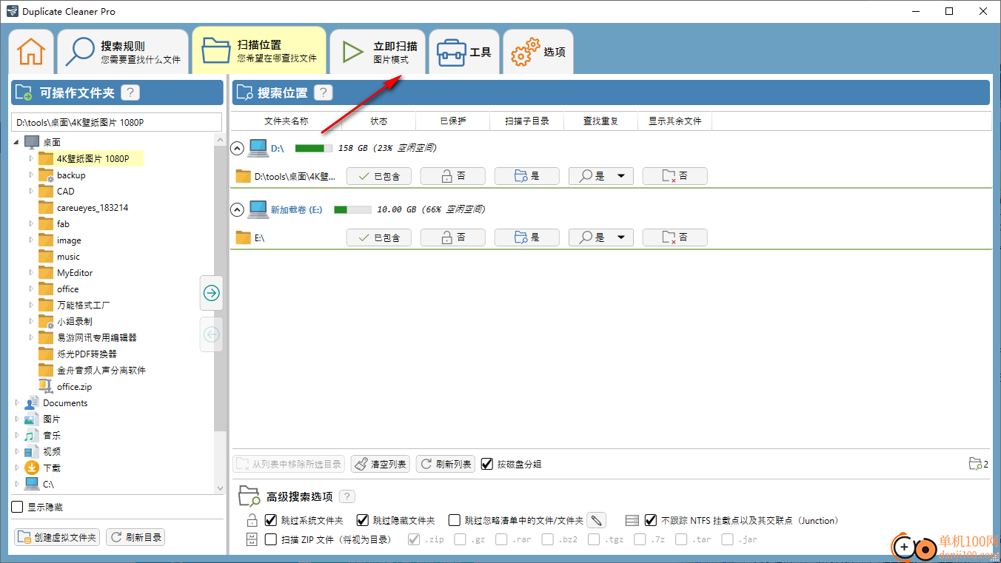
Task: Toggle 跳过系统文件夹 checkbox
Action: 270,520
